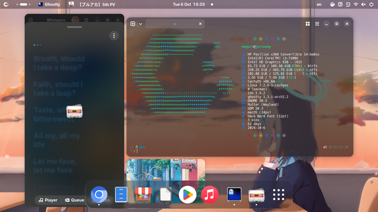Viewport: 378px width, 212px height.
Task: Click the picture-in-picture video thumbnail
Action: point(166,170)
